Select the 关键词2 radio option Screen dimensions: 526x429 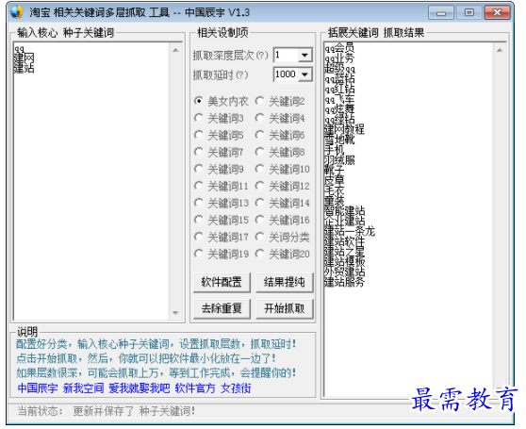tap(259, 101)
